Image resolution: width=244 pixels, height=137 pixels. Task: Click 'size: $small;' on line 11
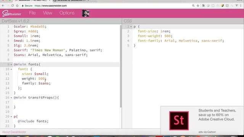[x=35, y=74]
